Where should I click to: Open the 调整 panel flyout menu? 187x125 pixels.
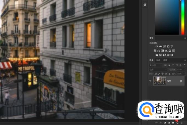click(x=185, y=38)
